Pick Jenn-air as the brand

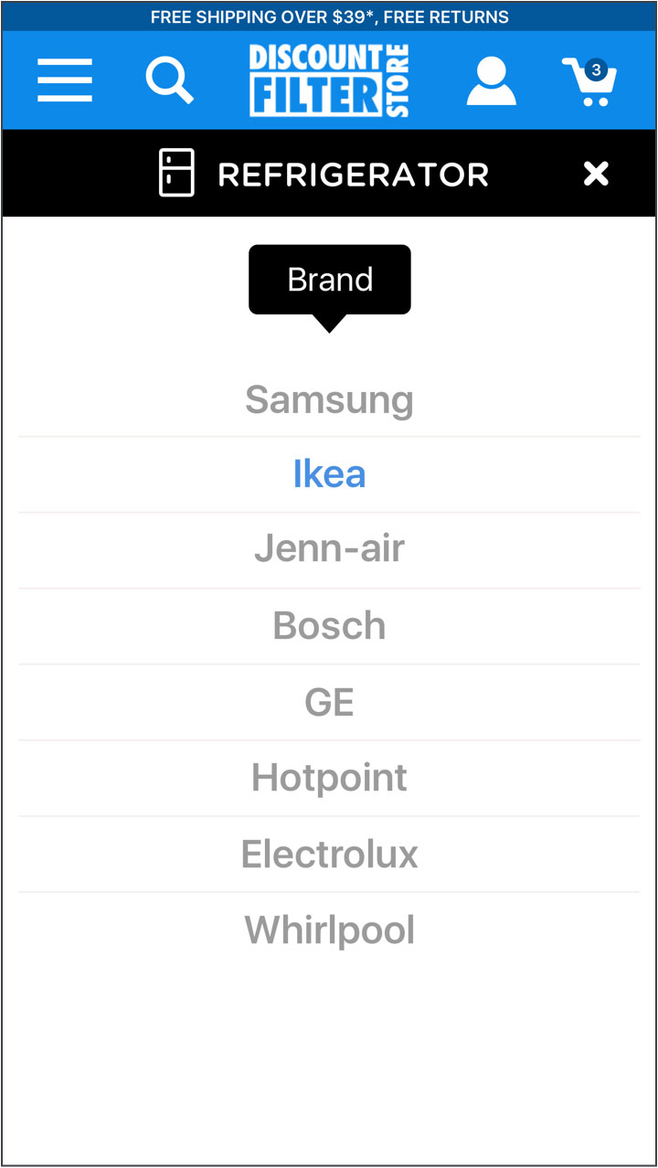pos(329,549)
